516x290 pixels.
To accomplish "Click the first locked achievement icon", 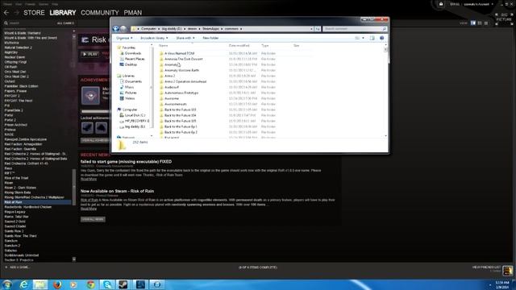I will tap(87, 127).
